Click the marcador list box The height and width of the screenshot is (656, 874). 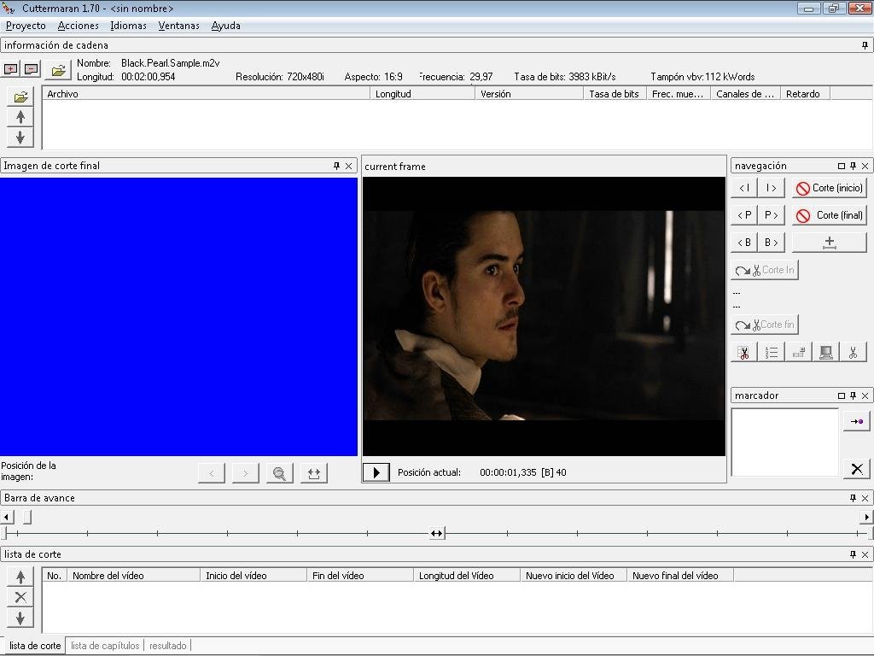(x=785, y=442)
